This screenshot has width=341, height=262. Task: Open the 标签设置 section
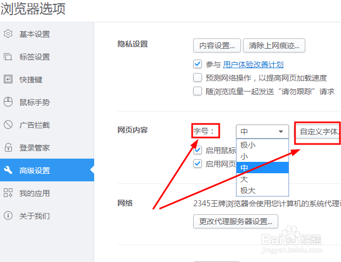47,57
